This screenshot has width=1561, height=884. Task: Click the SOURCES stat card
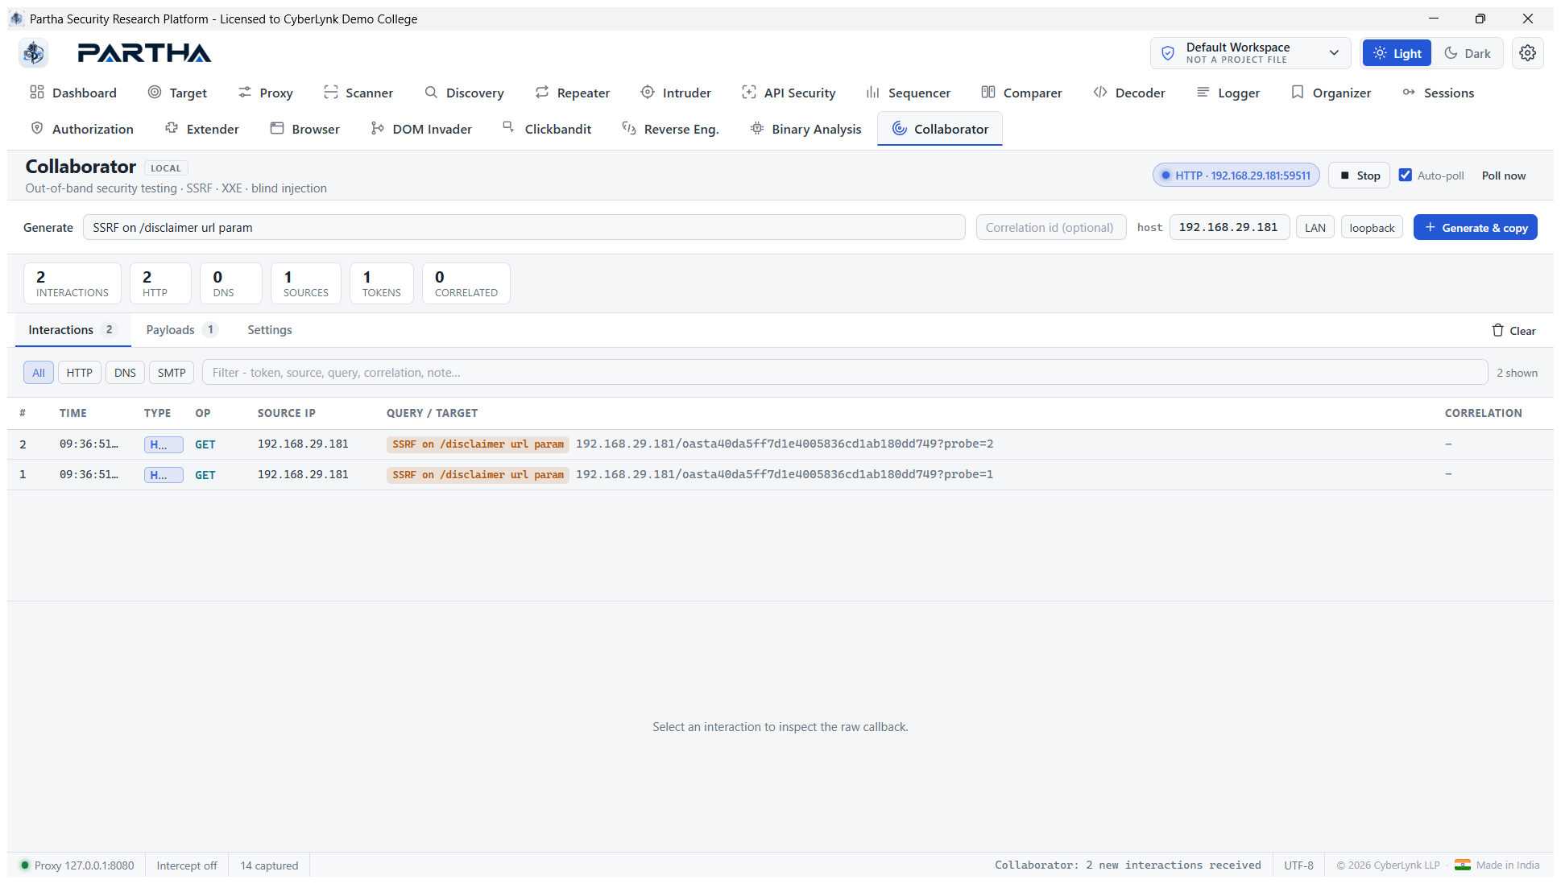[x=306, y=283]
